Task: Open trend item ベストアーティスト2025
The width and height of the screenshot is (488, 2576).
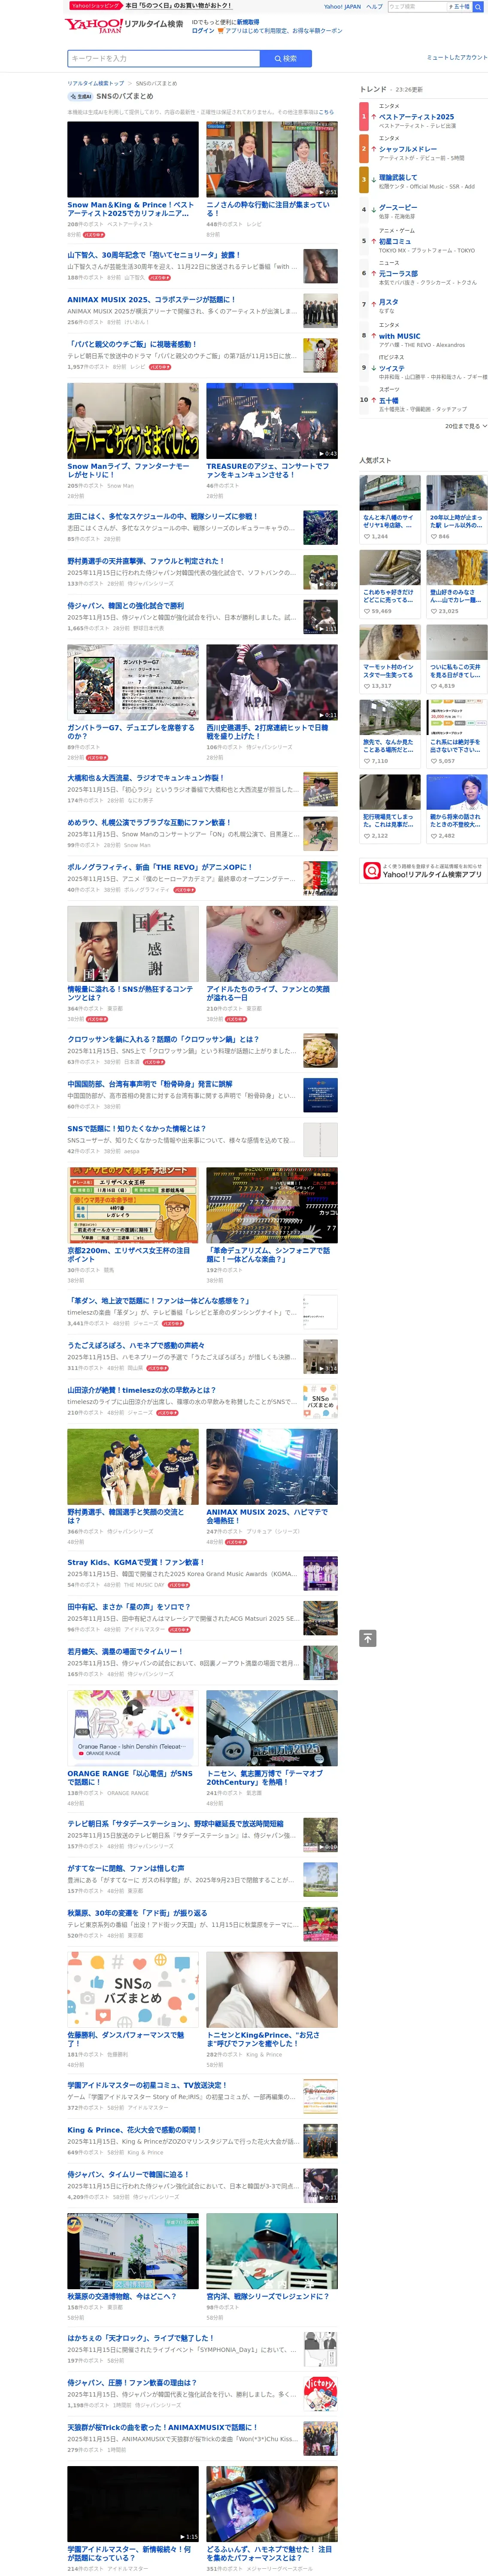Action: [416, 117]
